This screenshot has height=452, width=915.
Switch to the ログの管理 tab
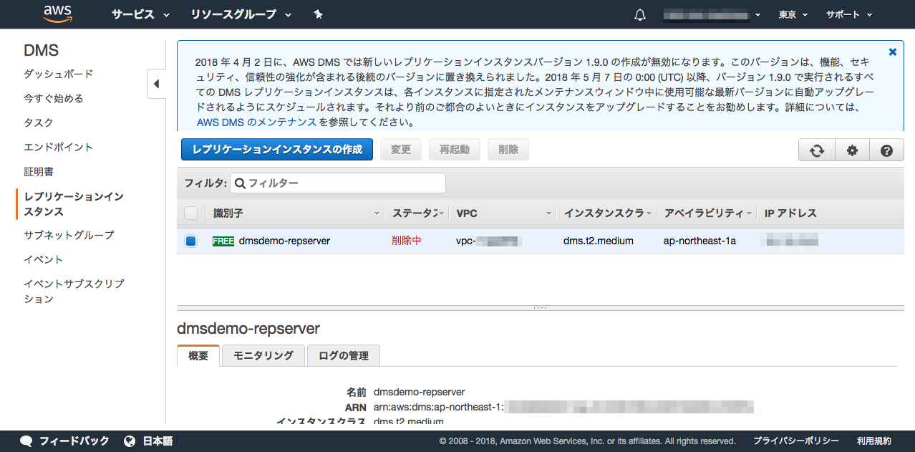(344, 355)
